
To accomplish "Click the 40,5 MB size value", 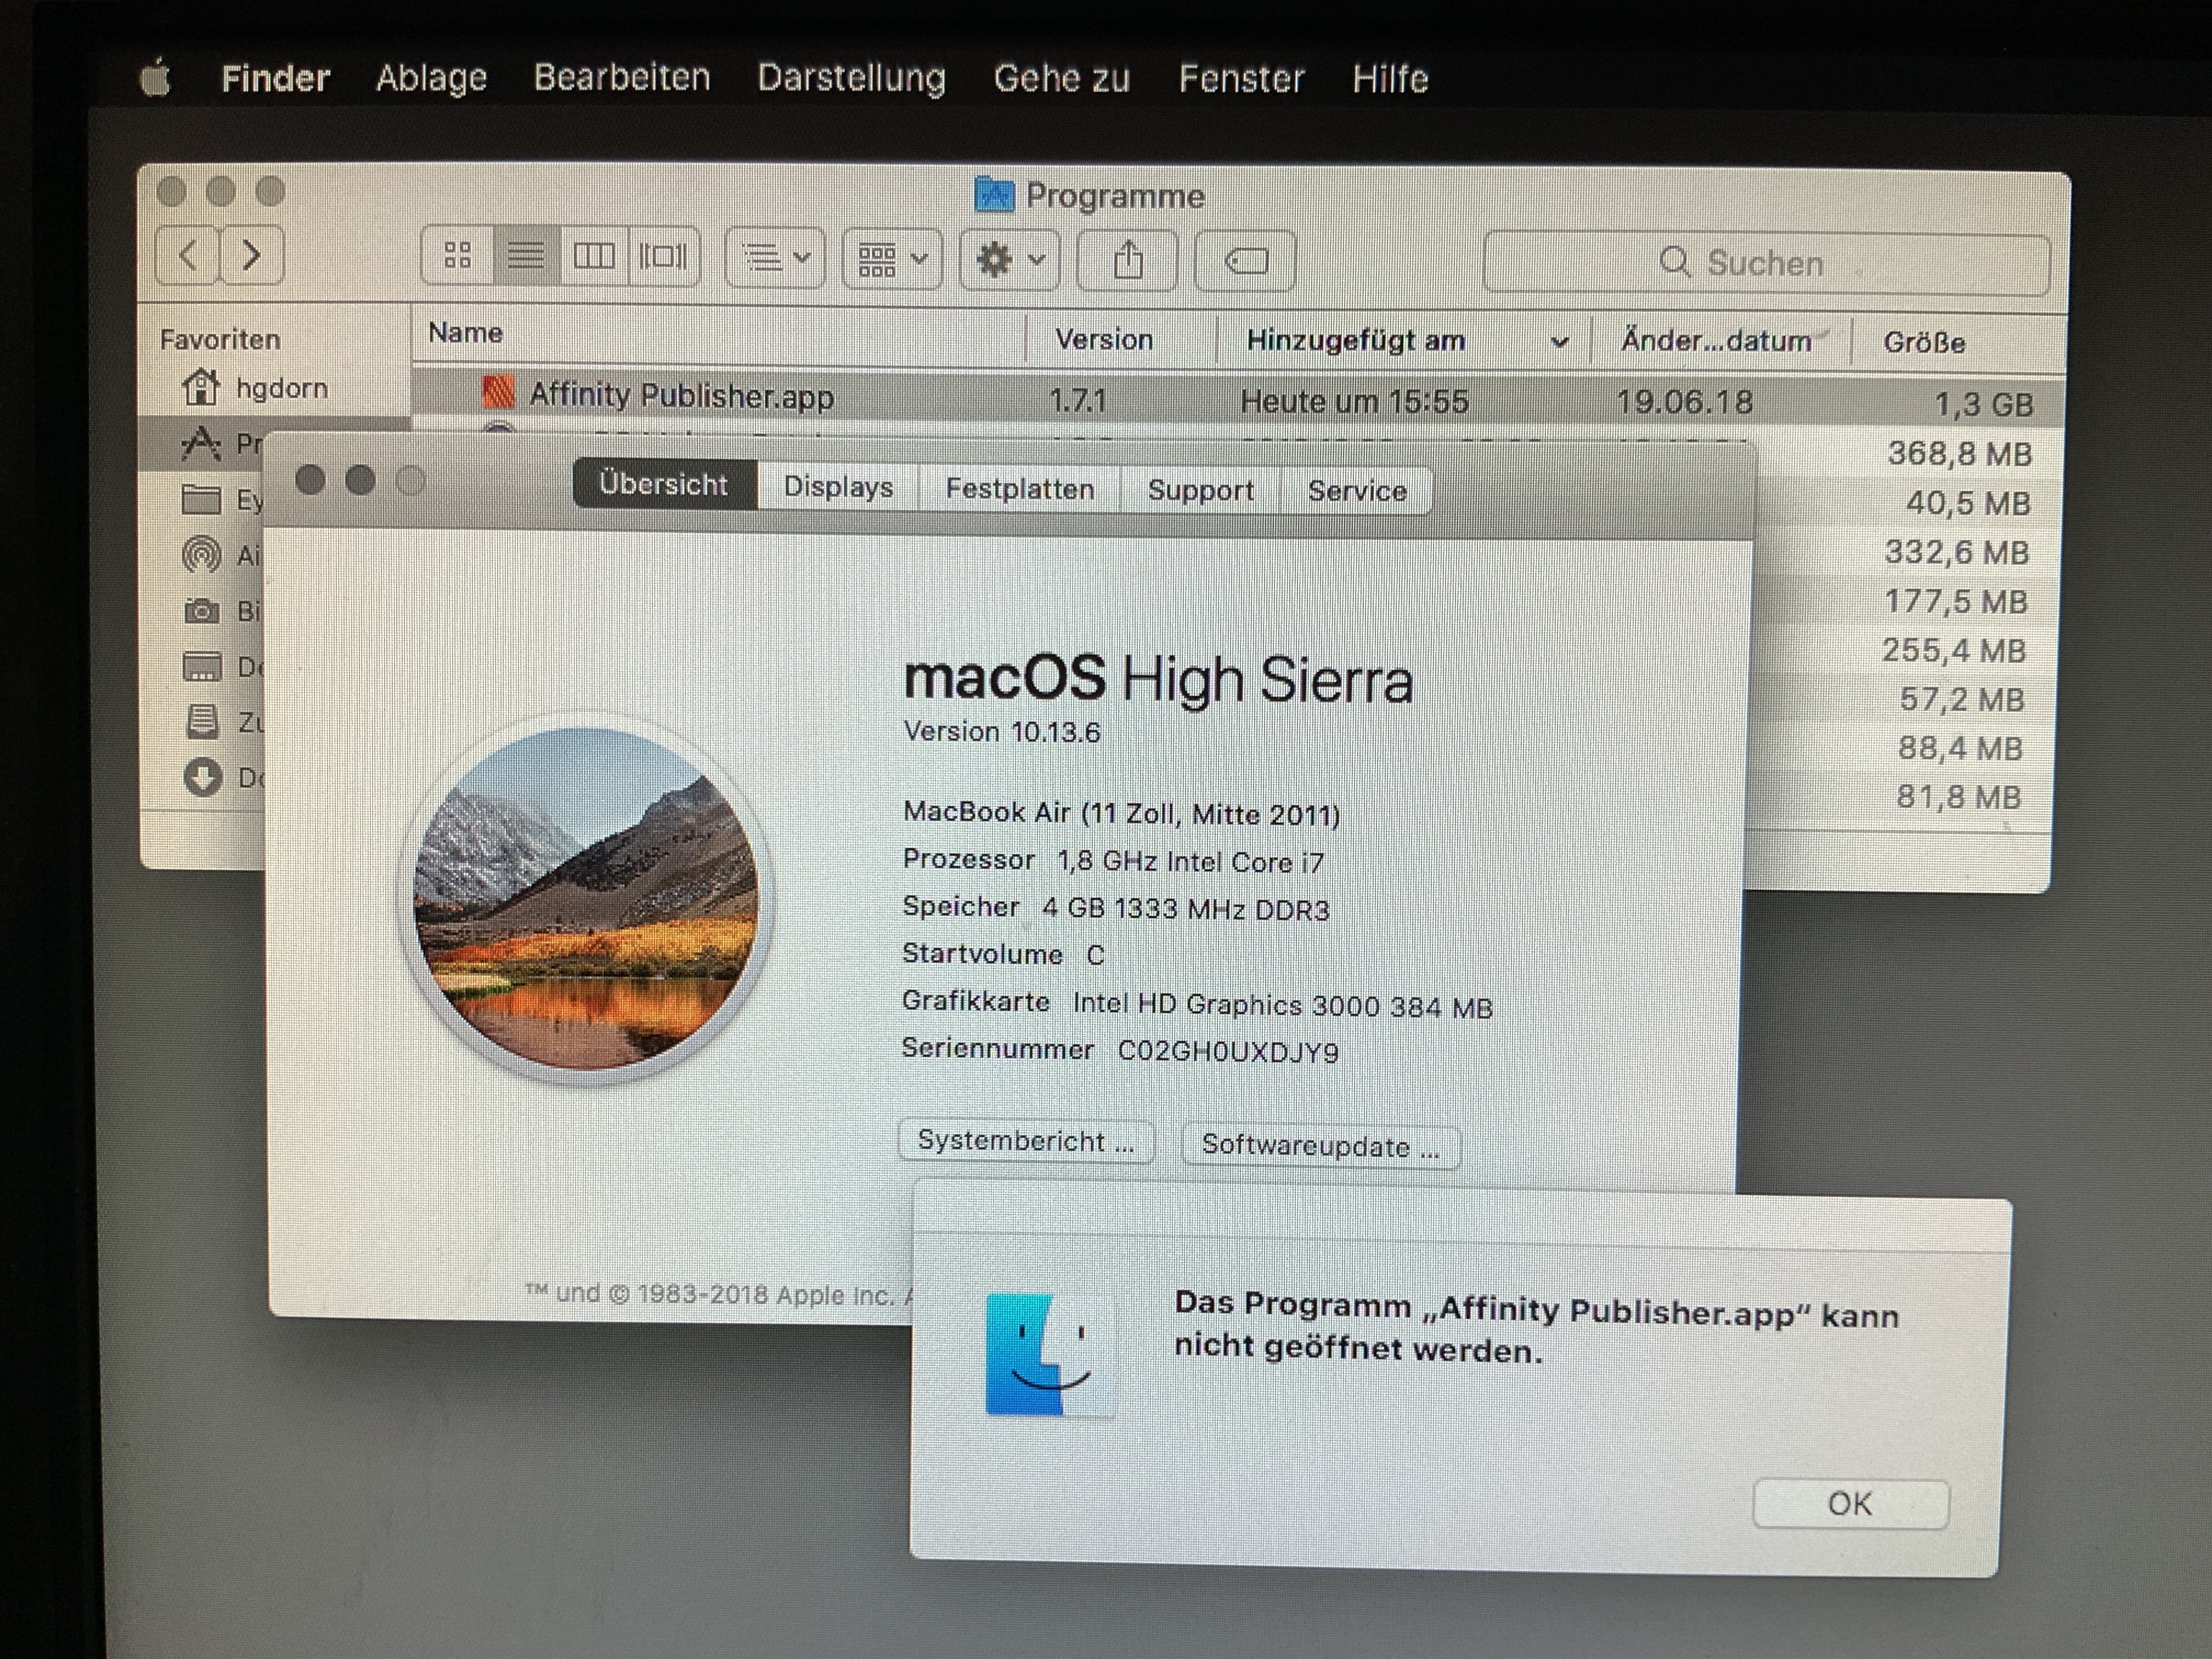I will (x=1968, y=503).
